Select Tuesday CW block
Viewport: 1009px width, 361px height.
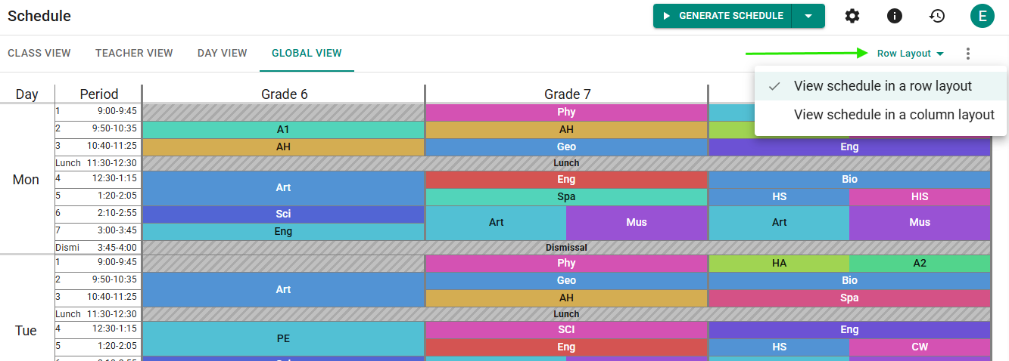(x=920, y=347)
